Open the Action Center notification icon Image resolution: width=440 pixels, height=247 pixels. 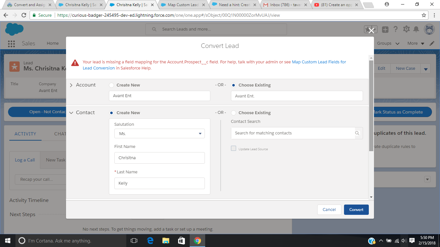tap(412, 241)
